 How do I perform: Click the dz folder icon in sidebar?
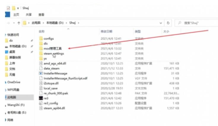[7, 41]
